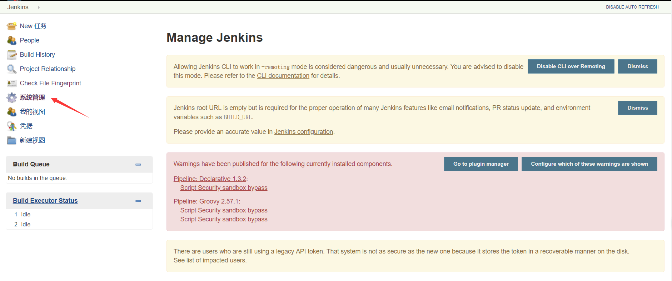Open the CLI documentation link

pos(283,76)
